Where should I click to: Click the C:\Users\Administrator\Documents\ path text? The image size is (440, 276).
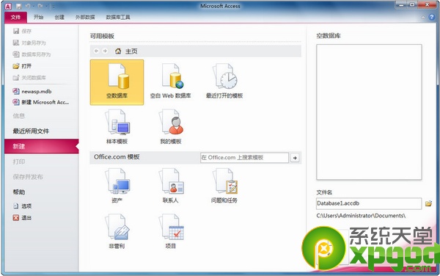click(x=361, y=216)
